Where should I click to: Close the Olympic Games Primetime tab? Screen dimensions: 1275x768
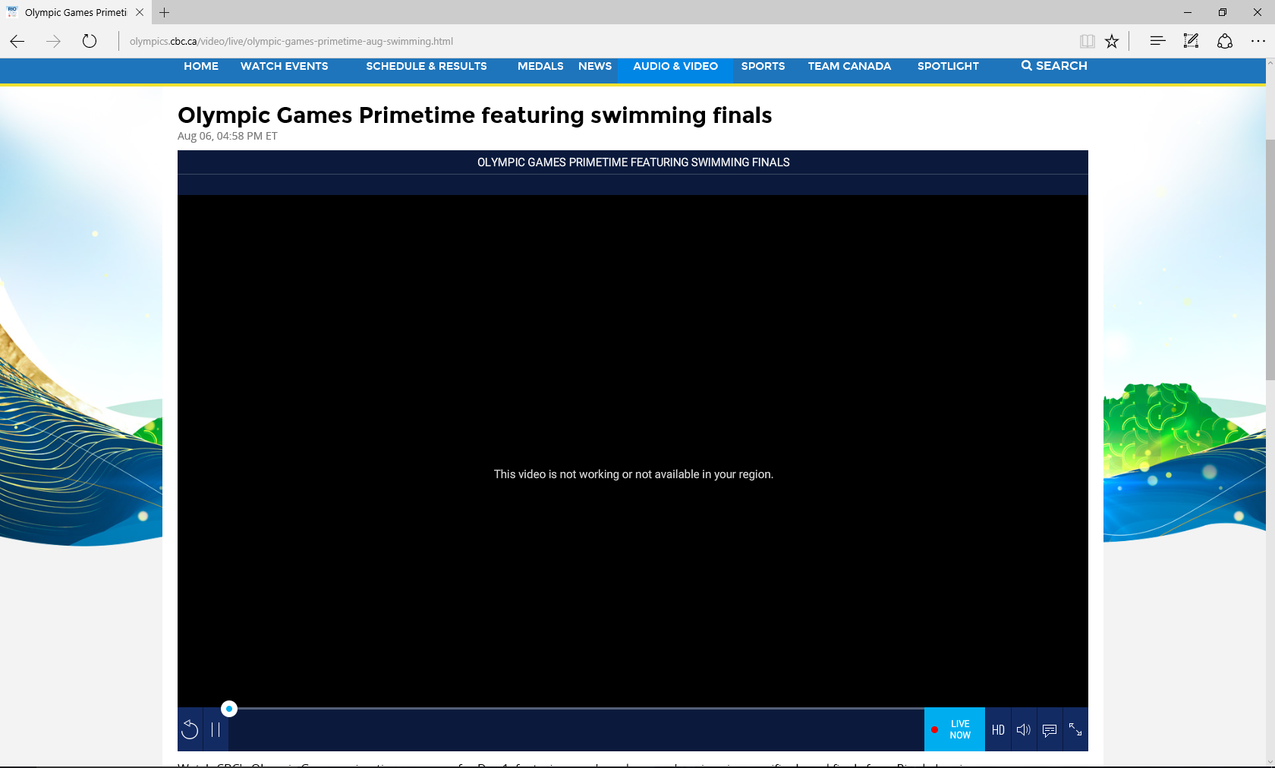click(140, 12)
